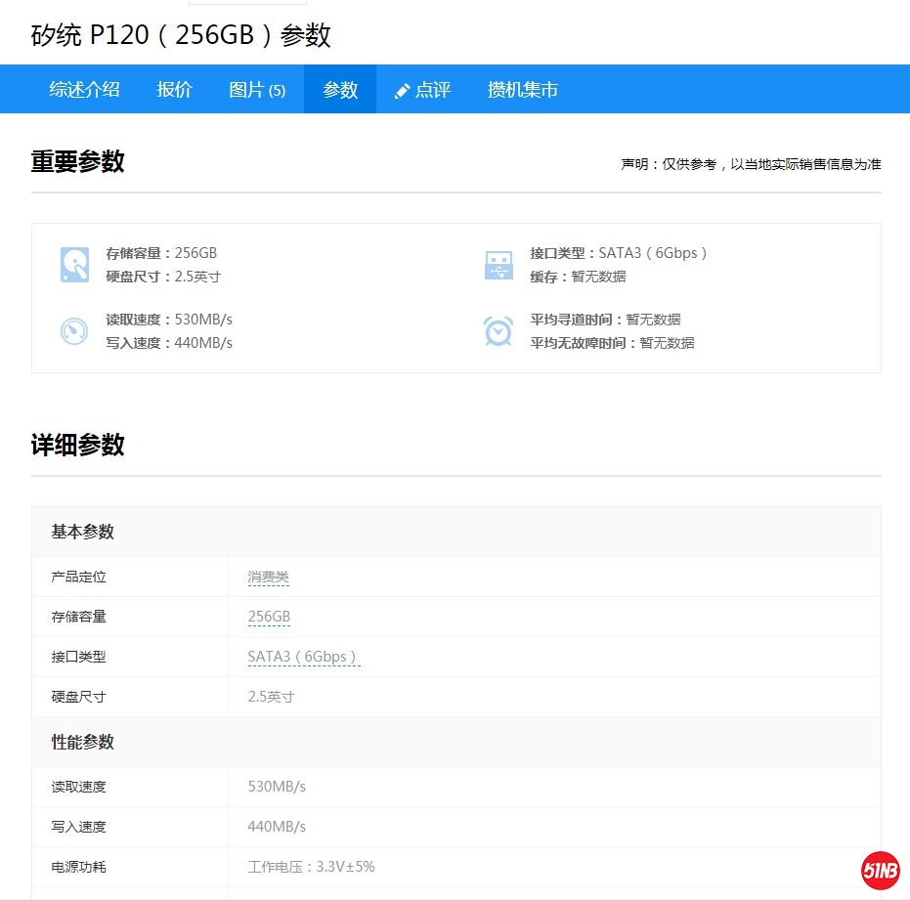
Task: Click the SATA interface type icon
Action: tap(498, 265)
